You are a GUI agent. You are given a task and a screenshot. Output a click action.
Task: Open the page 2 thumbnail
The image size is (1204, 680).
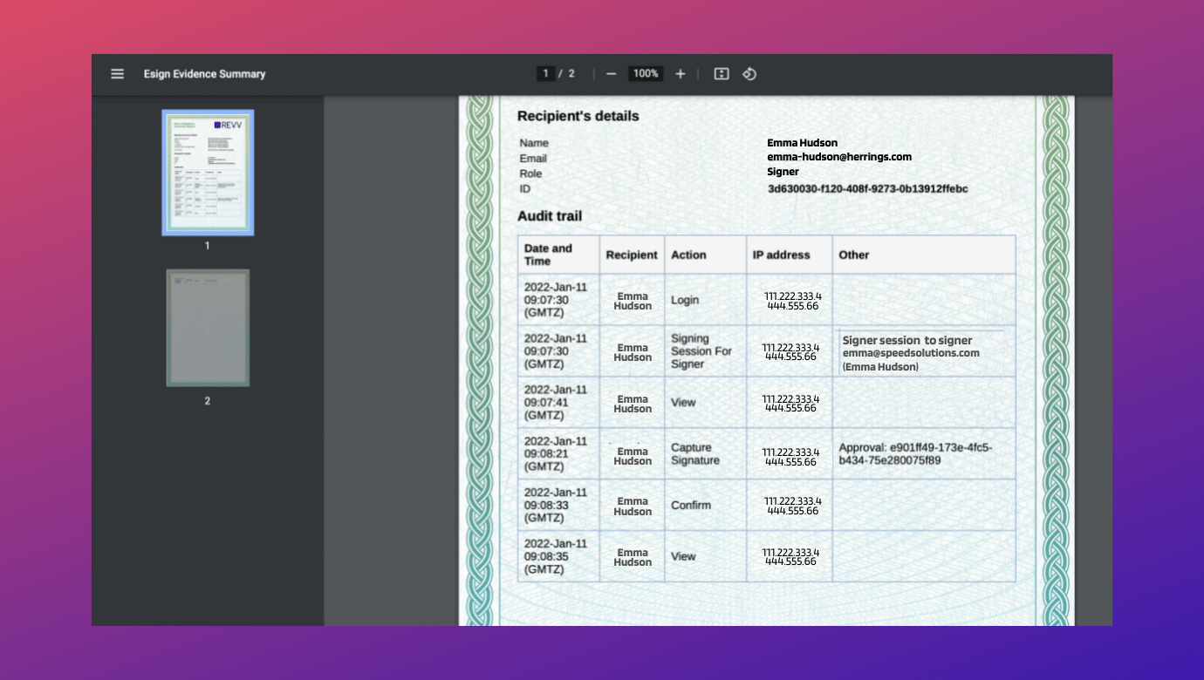click(x=208, y=328)
